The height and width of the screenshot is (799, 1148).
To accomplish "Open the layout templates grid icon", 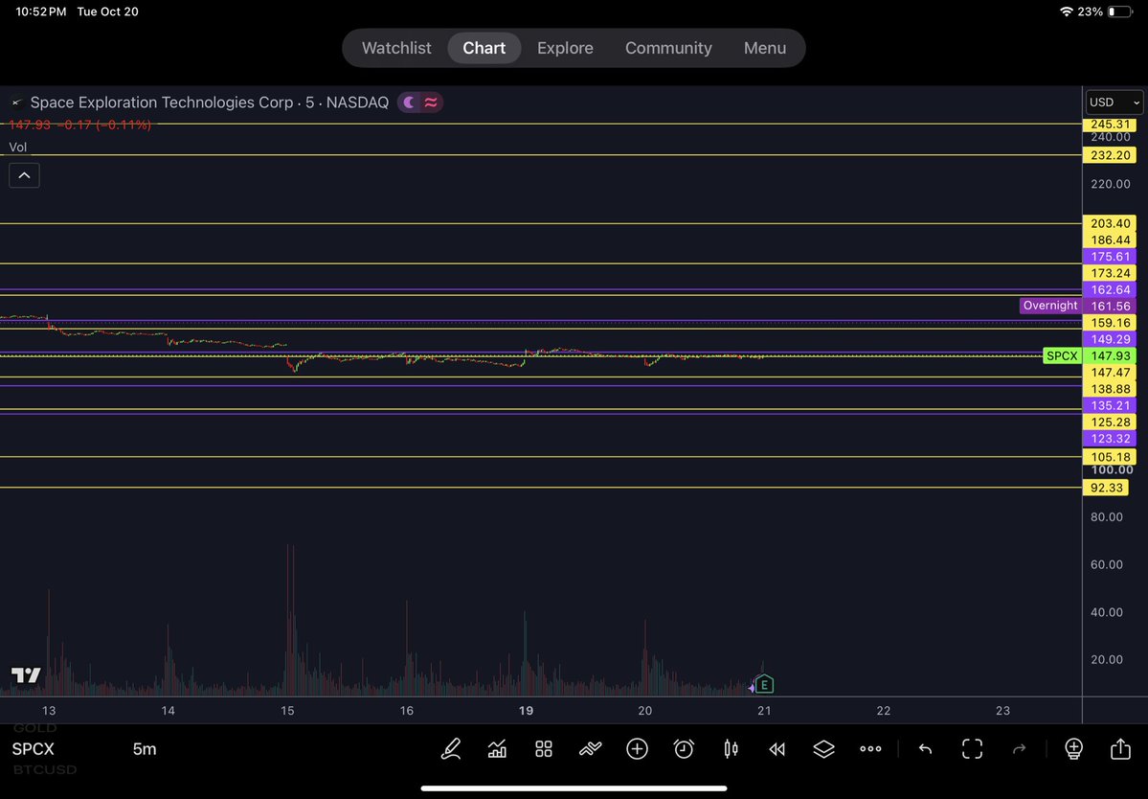I will [x=543, y=749].
